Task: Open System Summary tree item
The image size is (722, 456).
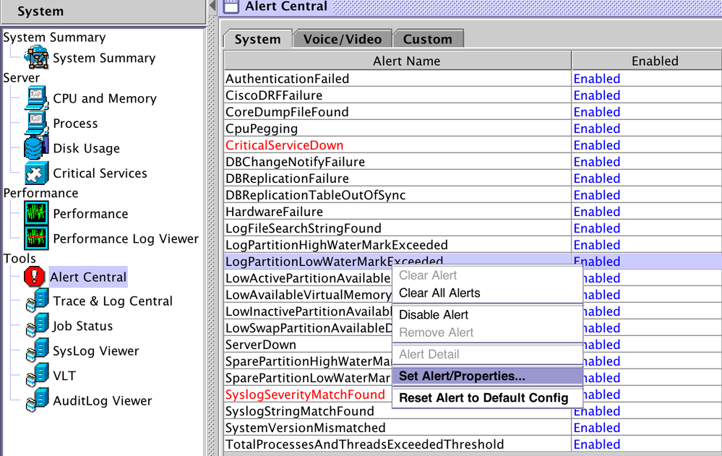Action: (104, 58)
